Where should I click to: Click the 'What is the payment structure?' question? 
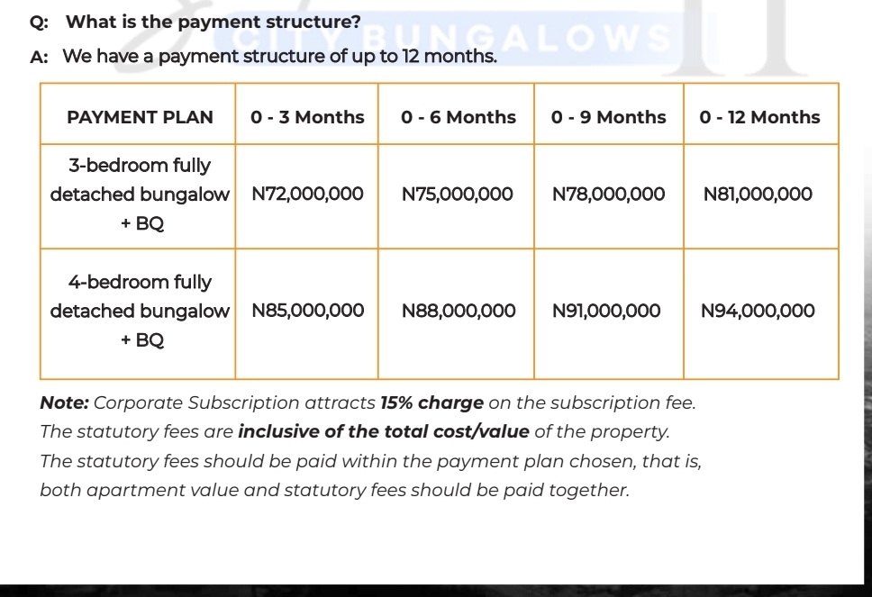213,23
